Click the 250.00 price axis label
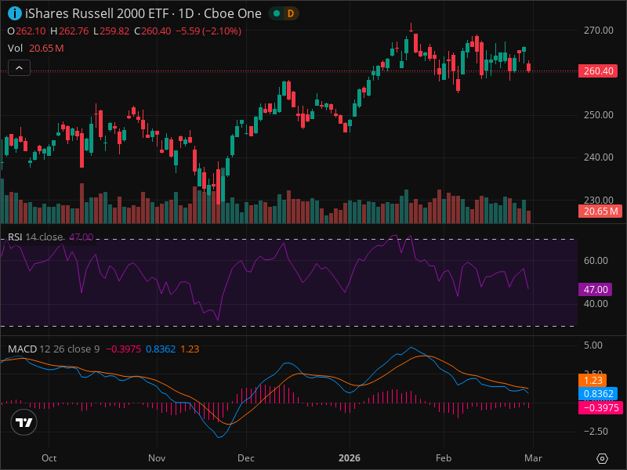Screen dimensions: 627x470 [x=598, y=115]
